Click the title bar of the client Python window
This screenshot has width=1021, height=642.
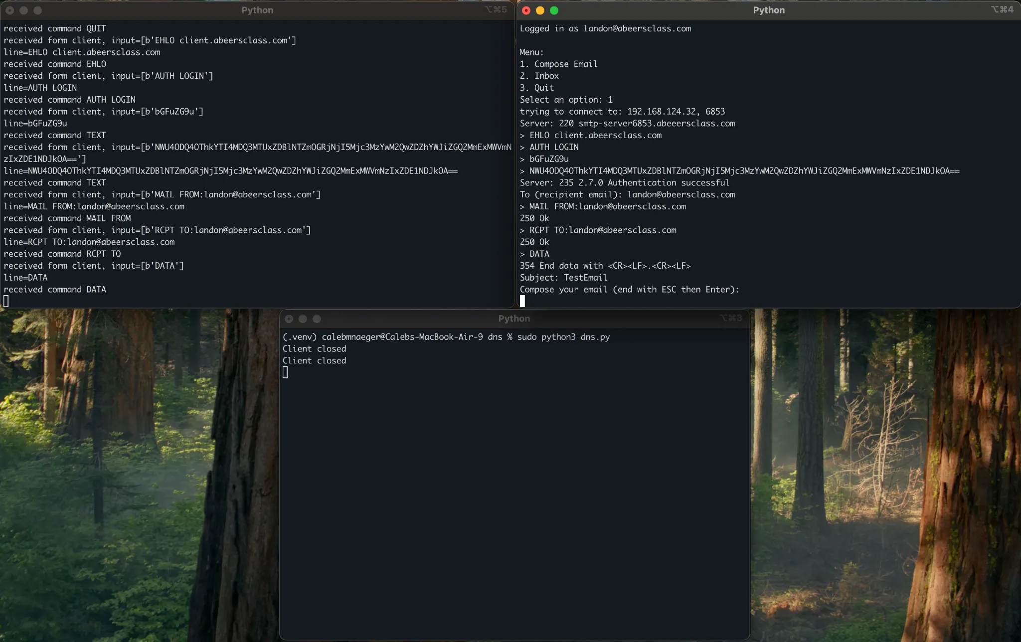point(768,10)
